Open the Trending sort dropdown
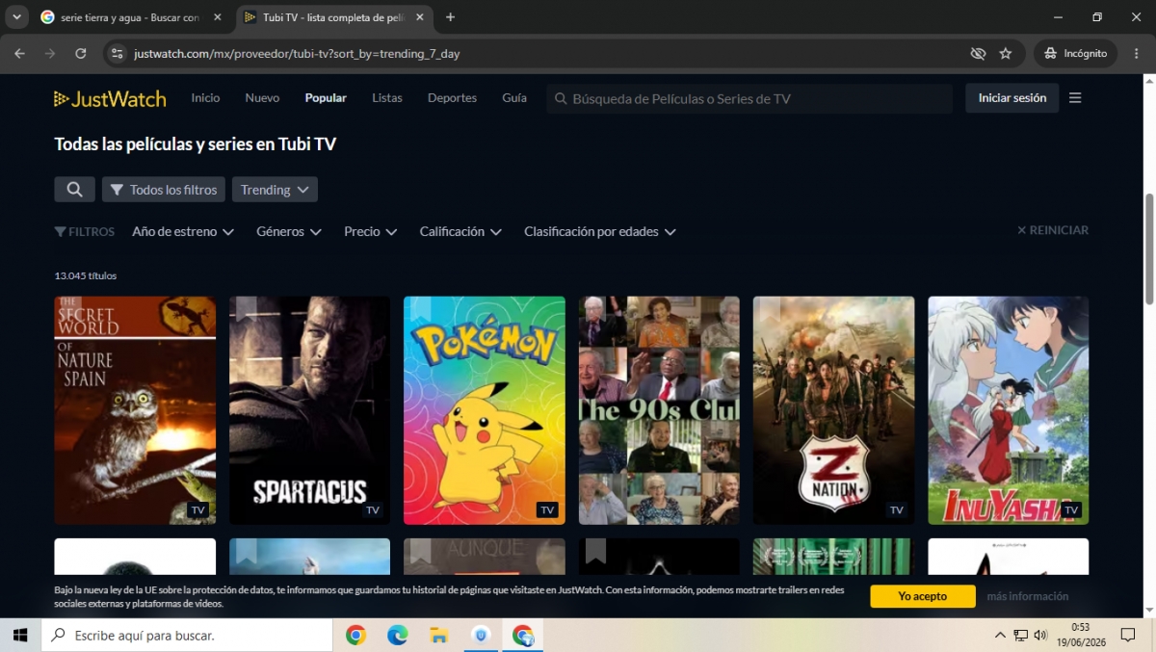This screenshot has width=1156, height=652. (275, 190)
